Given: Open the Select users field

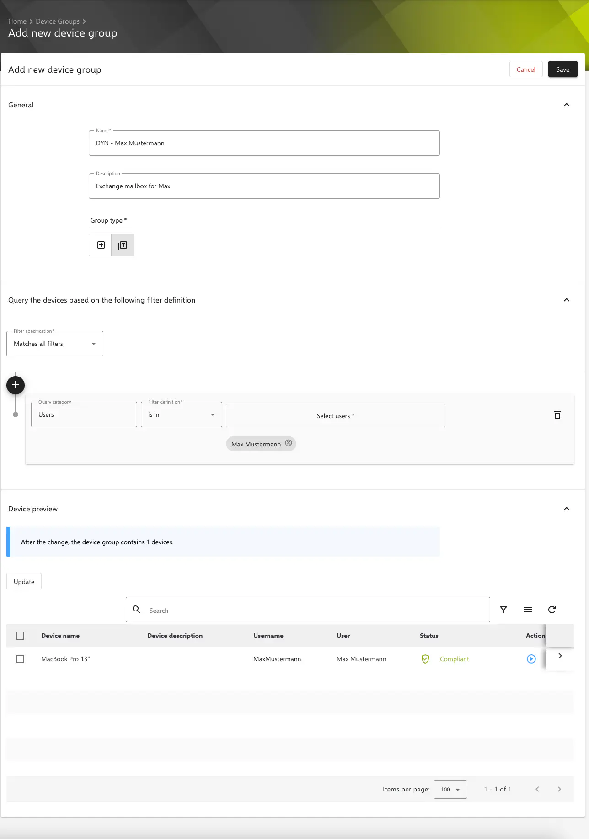Looking at the screenshot, I should pos(336,415).
